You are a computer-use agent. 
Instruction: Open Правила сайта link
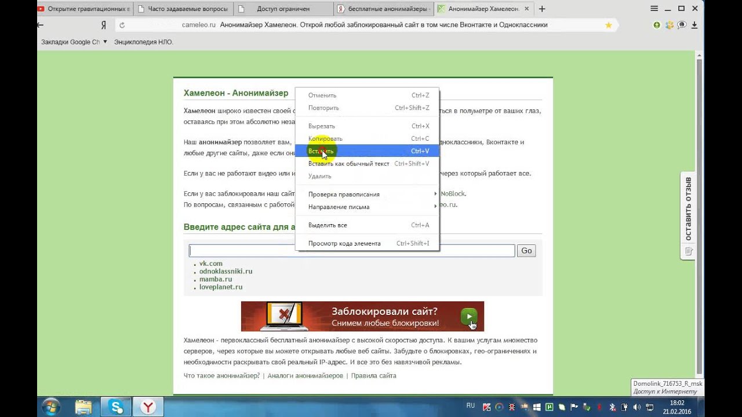374,375
